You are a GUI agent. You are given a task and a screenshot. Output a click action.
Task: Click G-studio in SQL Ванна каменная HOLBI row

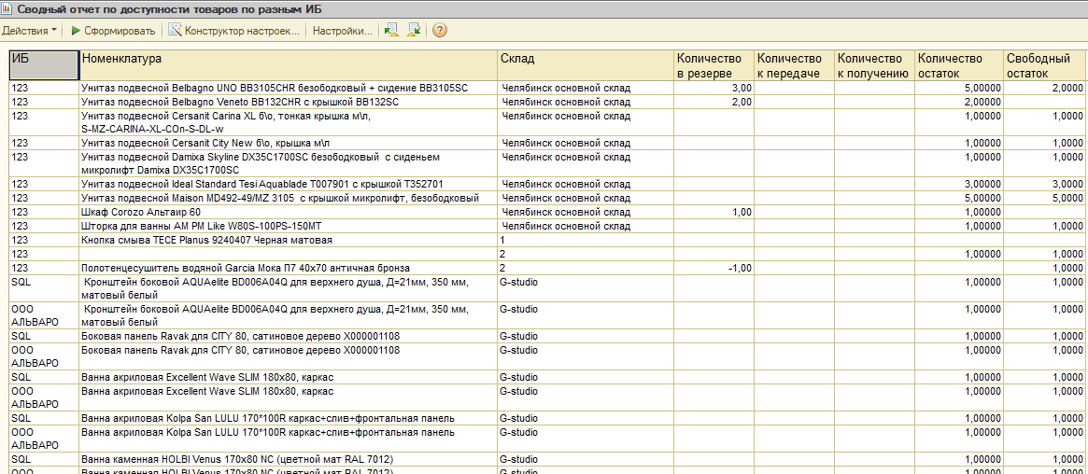click(586, 459)
